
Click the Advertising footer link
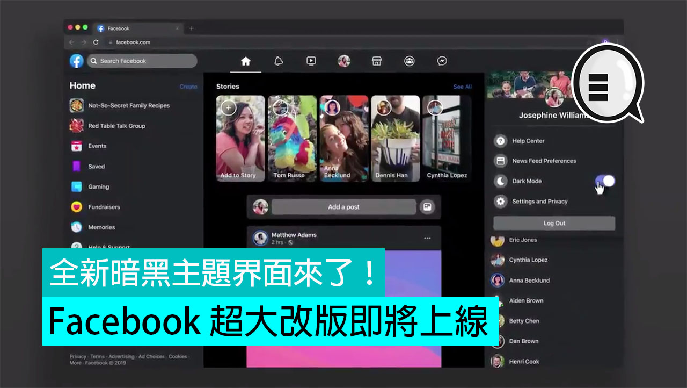coord(121,356)
